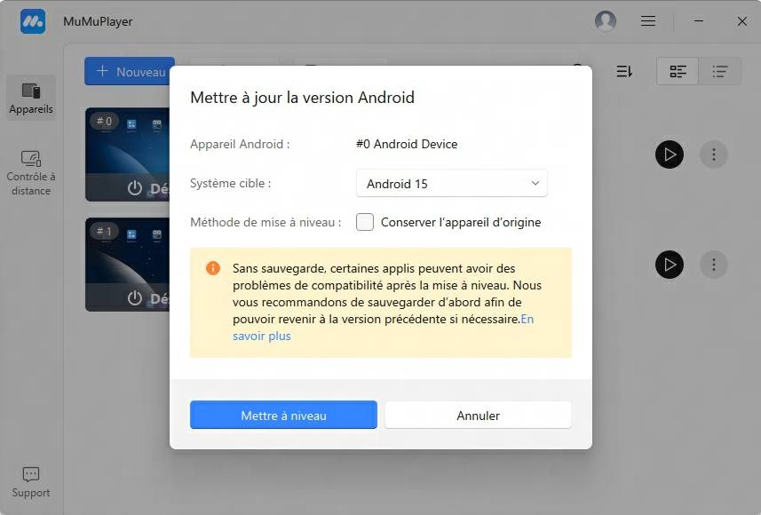The width and height of the screenshot is (761, 515).
Task: Open the user account avatar
Action: 606,21
